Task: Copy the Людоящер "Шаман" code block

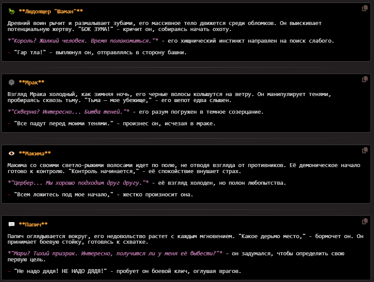Action: pyautogui.click(x=364, y=8)
